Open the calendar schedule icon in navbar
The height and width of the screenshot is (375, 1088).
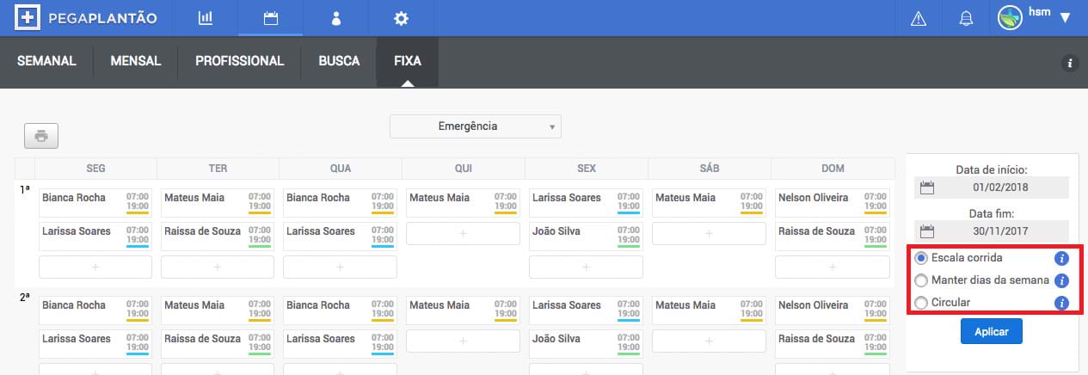(271, 18)
